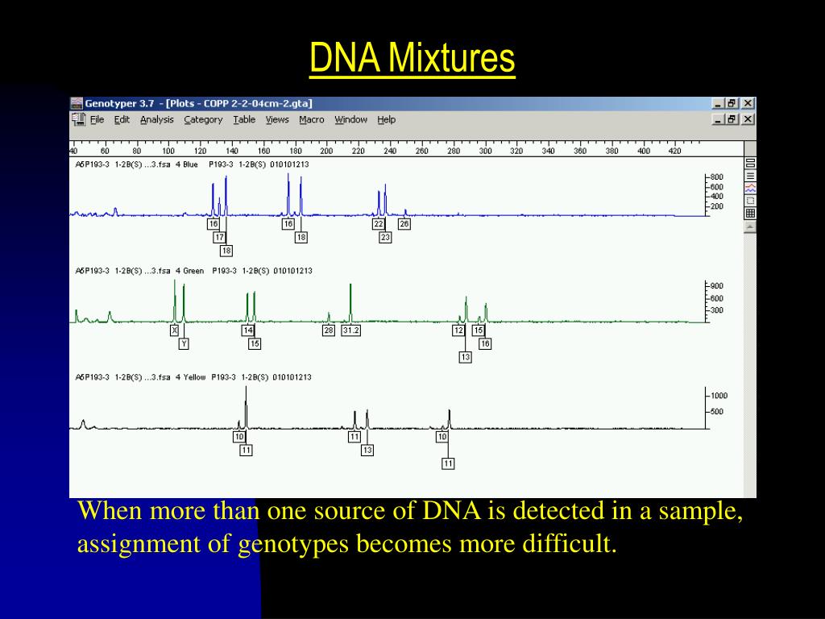The image size is (825, 619).
Task: Select the '4 Yellow' sample header line
Action: click(193, 377)
